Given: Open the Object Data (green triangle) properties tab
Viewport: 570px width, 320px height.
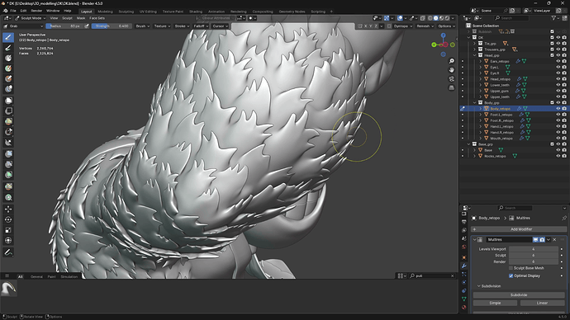Looking at the screenshot, I should 464,299.
